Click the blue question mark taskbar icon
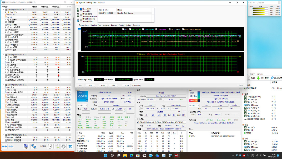The image size is (282, 159). [x=151, y=155]
